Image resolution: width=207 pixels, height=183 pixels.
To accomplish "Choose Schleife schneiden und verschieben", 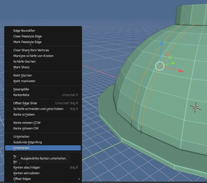I will (x=43, y=109).
